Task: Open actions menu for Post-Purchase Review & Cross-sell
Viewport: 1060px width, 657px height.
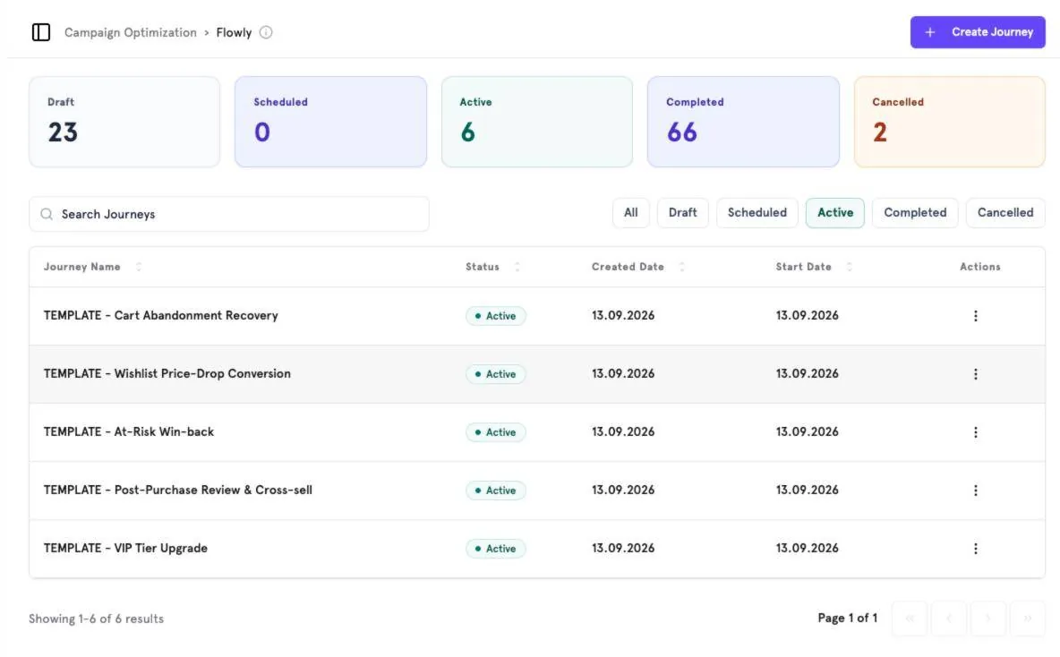Action: click(x=975, y=490)
